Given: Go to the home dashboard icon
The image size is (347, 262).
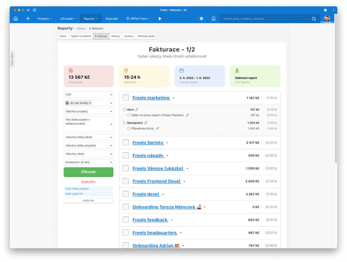Looking at the screenshot, I should [16, 19].
